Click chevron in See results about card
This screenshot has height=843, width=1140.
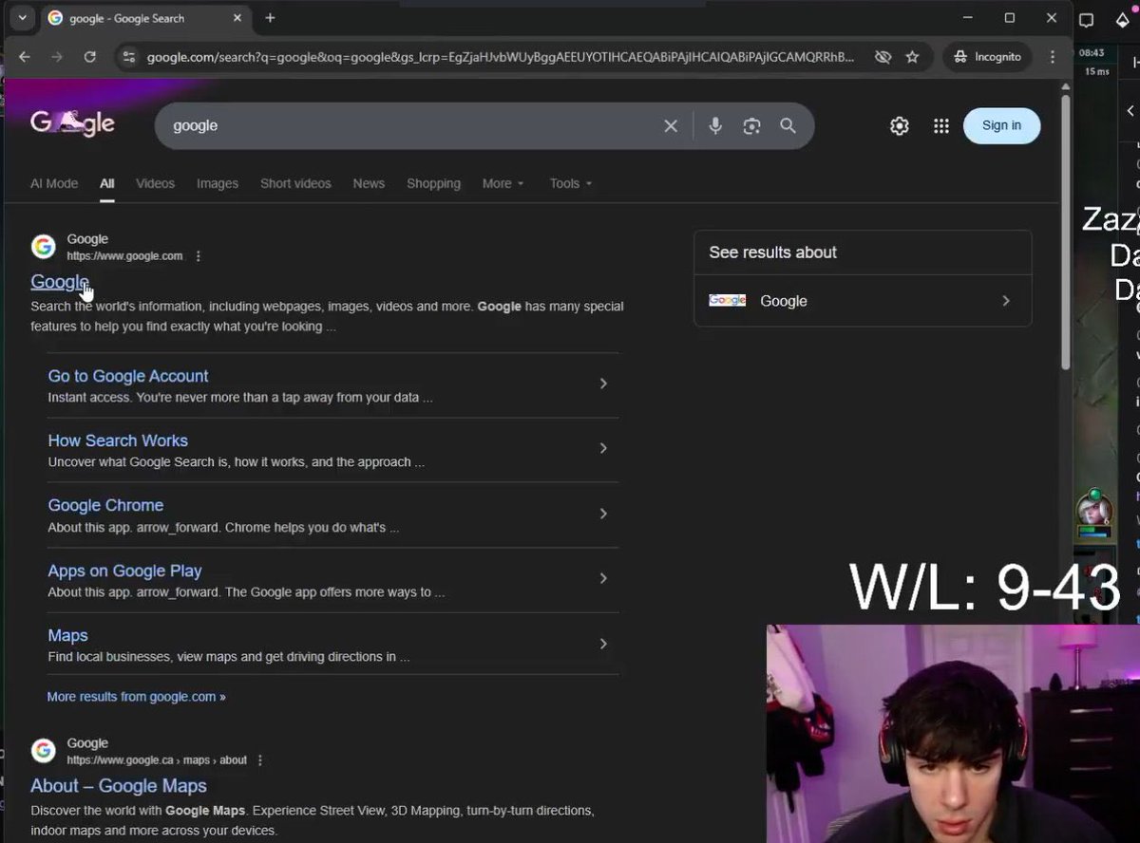click(1005, 301)
